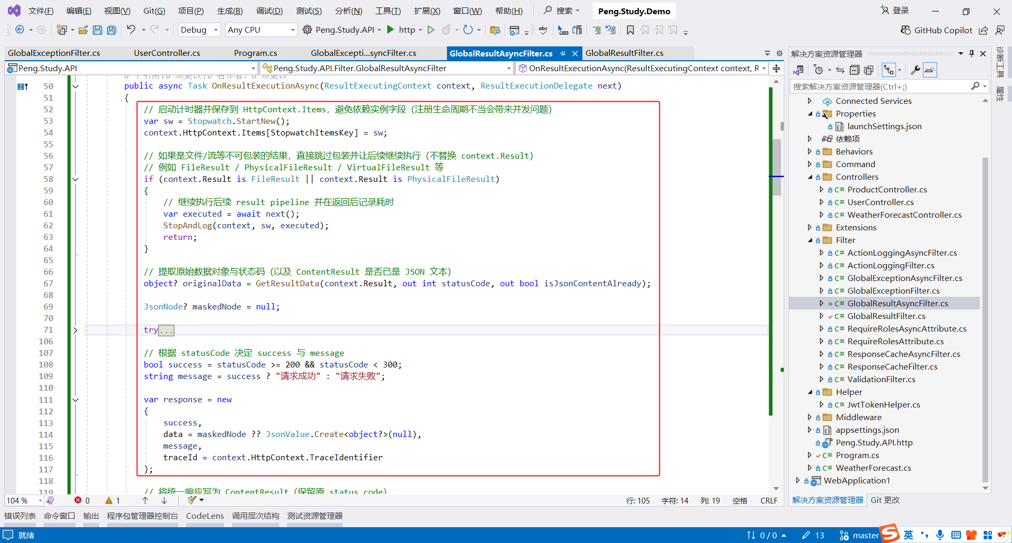Toggle the nested view tree icon in Solution Explorer

(x=889, y=70)
